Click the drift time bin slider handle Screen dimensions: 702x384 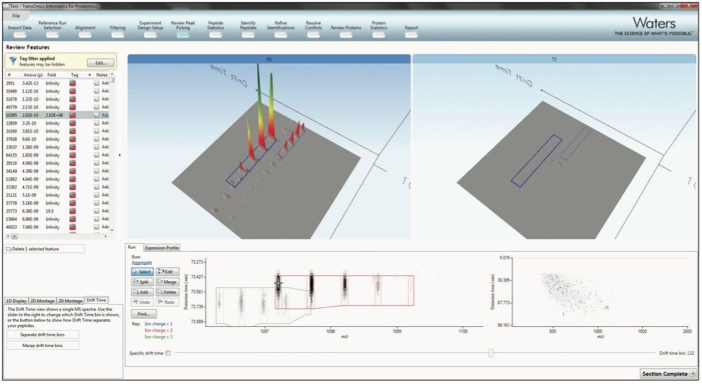pyautogui.click(x=491, y=353)
